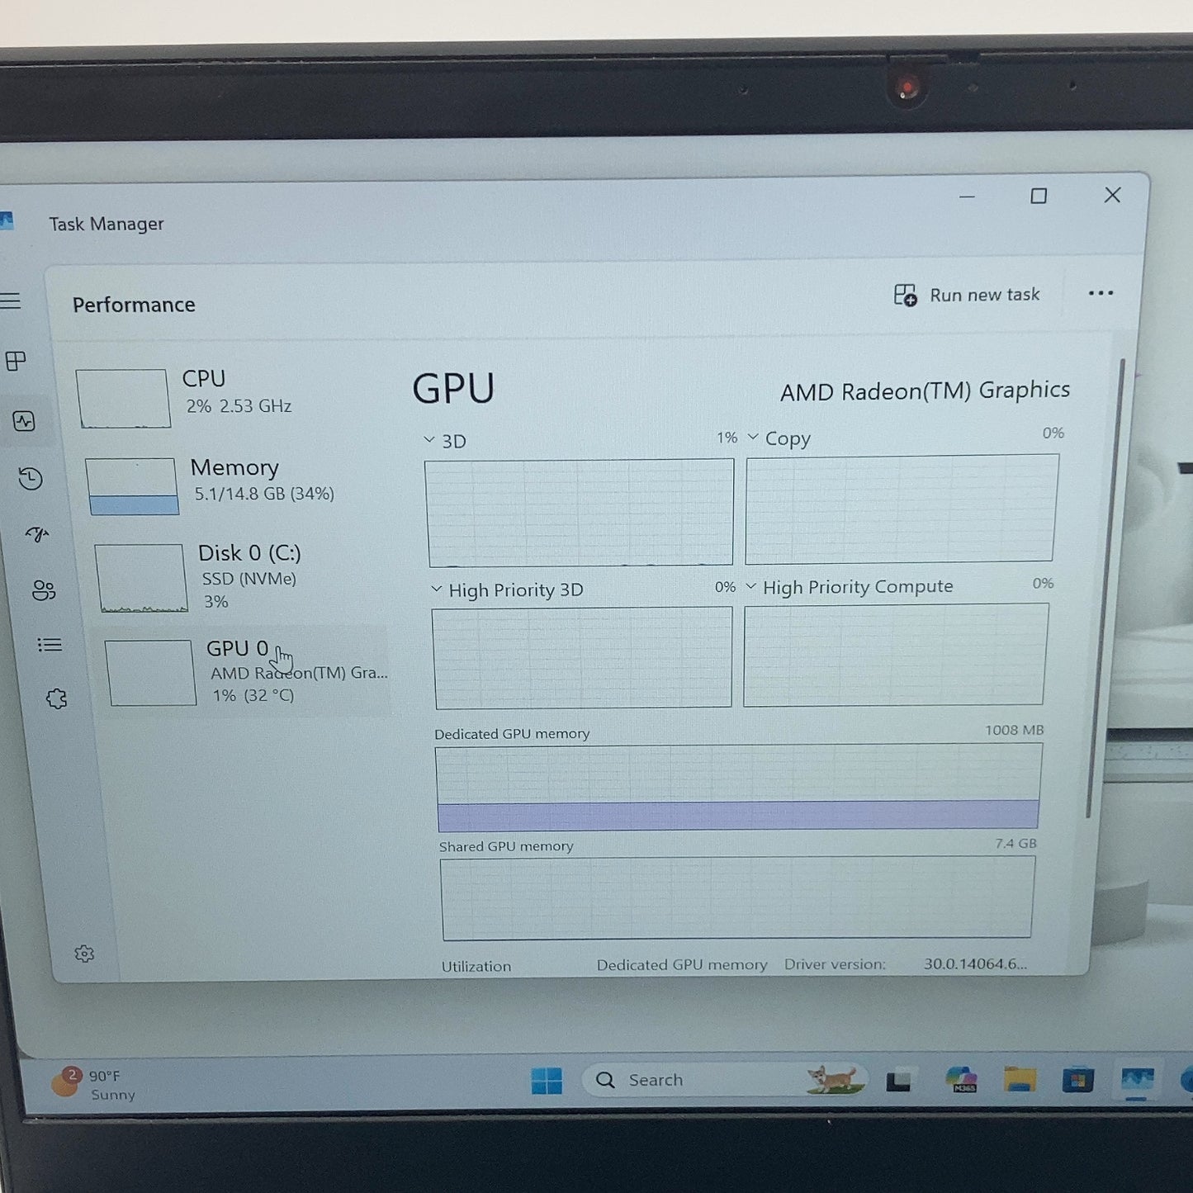The height and width of the screenshot is (1193, 1193).
Task: Click the "SSD (NVMe)" disk type text
Action: pyautogui.click(x=249, y=579)
